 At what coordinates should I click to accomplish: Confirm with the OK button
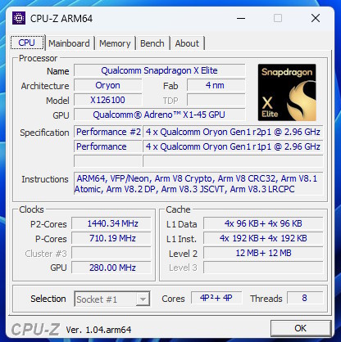point(301,328)
